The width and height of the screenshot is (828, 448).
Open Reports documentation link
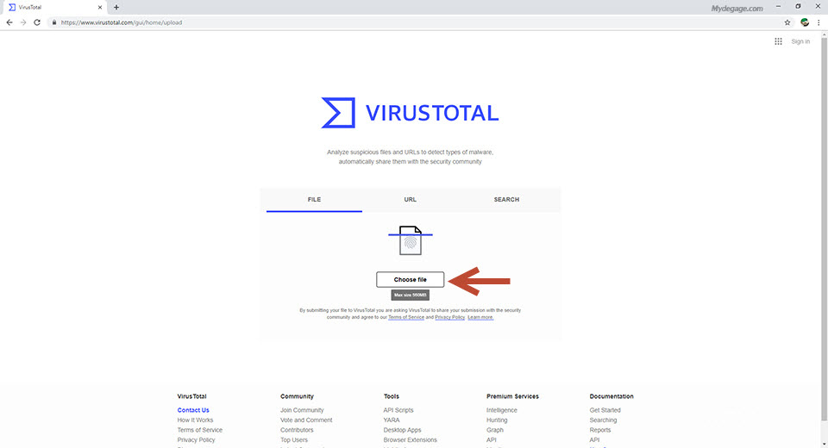pyautogui.click(x=600, y=430)
